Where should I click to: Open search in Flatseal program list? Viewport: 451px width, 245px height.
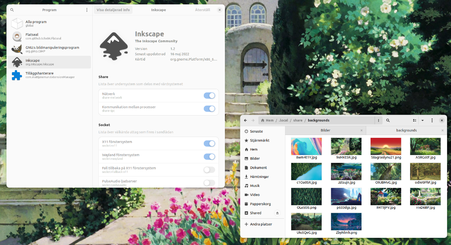12,10
